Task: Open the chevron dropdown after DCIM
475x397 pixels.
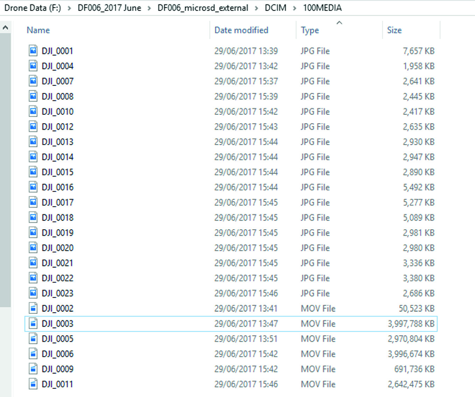Action: click(295, 8)
